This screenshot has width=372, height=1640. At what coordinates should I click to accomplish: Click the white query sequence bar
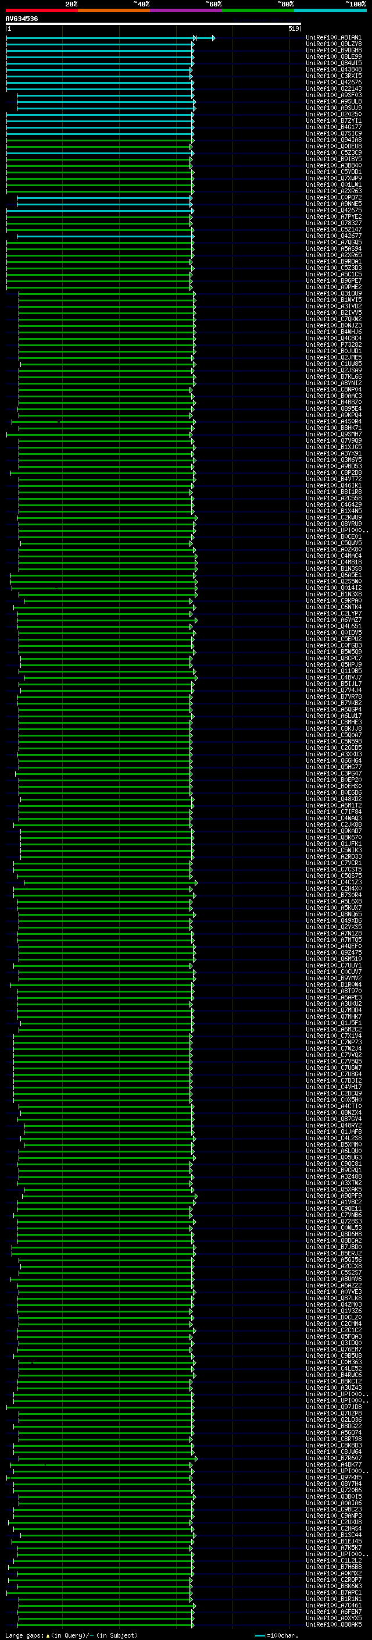coord(153,24)
